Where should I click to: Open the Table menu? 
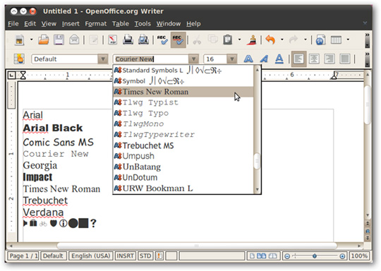pos(120,24)
